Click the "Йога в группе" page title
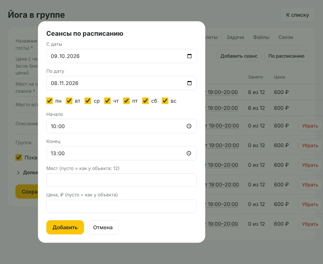 [x=36, y=15]
